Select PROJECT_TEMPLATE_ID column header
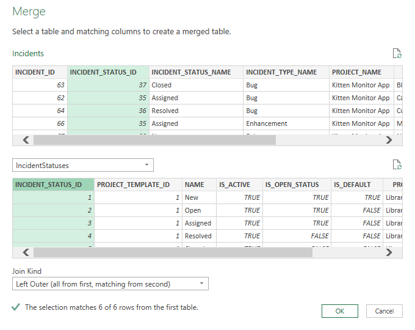415x330 pixels. [138, 185]
